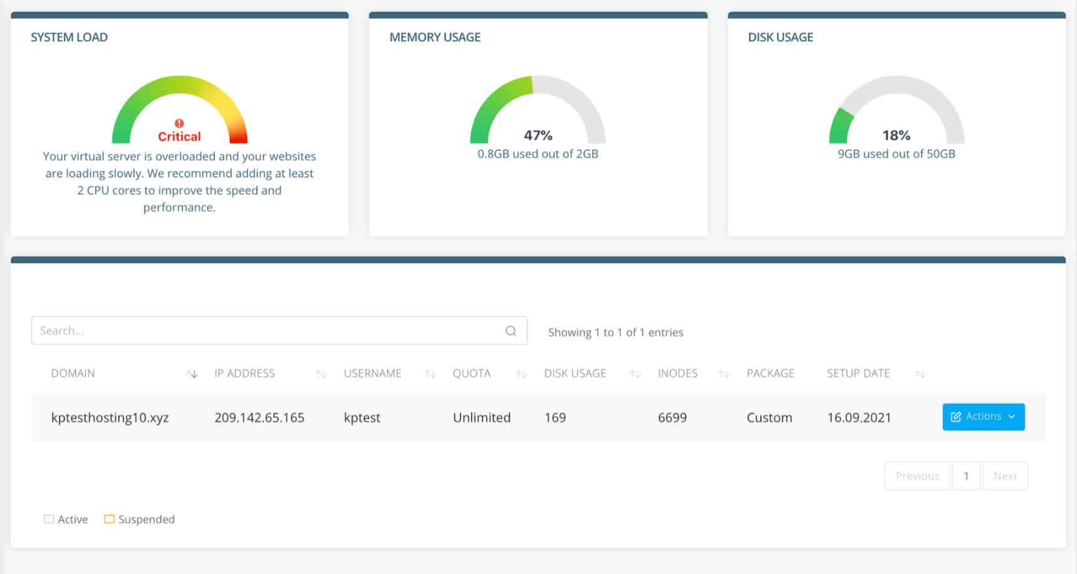Click the magnifier icon in the search box

(511, 331)
